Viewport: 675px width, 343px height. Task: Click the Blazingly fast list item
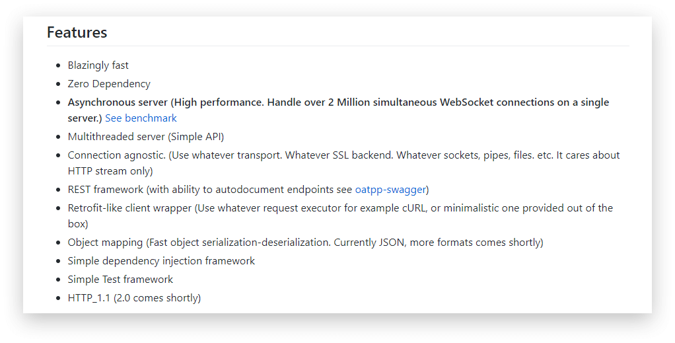(x=98, y=65)
